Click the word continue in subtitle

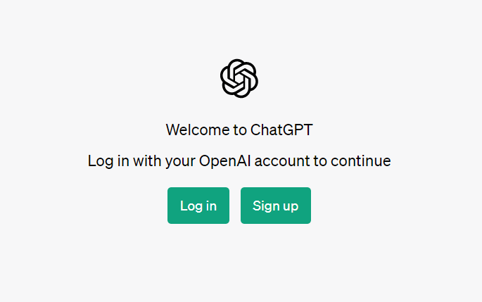coord(360,161)
